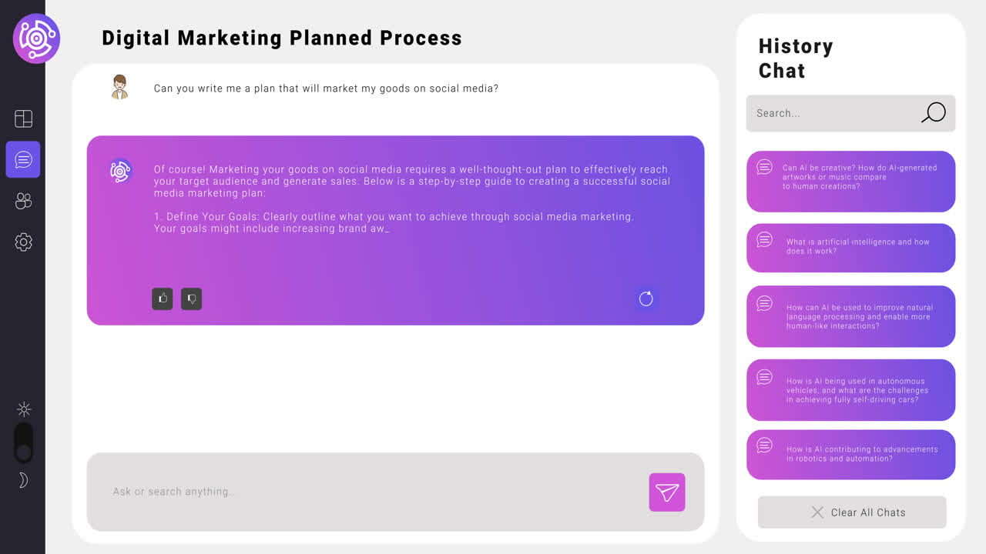Click the paper plane send button
Image resolution: width=986 pixels, height=554 pixels.
(667, 492)
